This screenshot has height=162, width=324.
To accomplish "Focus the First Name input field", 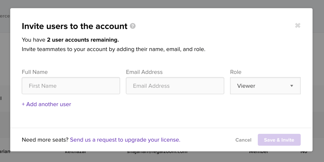I will point(71,86).
